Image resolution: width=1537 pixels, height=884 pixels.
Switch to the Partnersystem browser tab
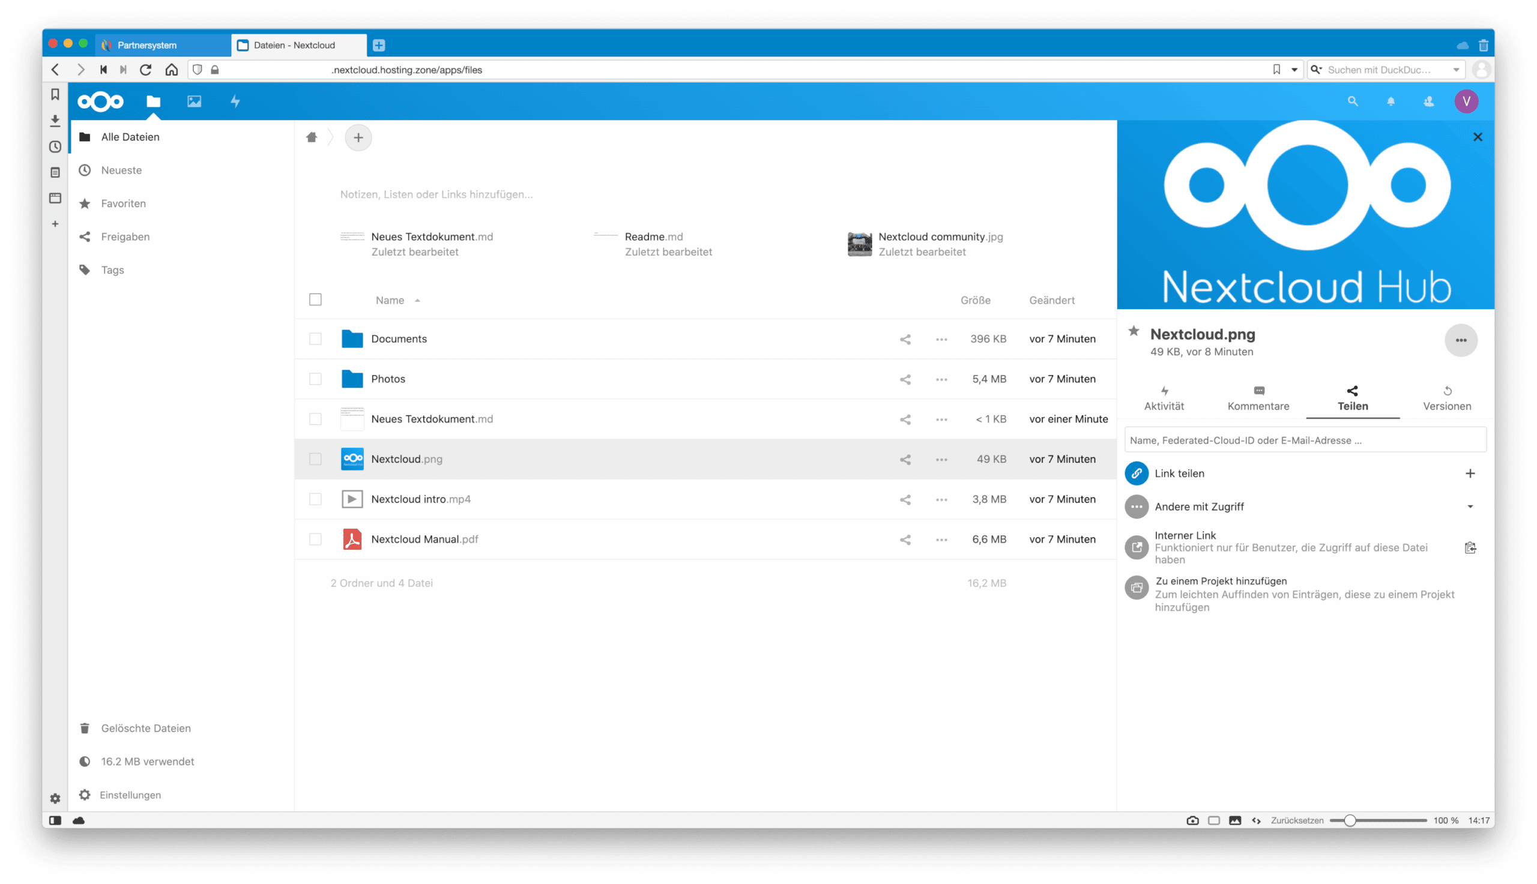coord(163,45)
